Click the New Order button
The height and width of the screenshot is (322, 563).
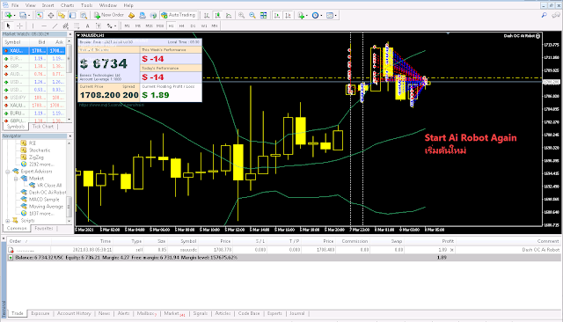point(109,15)
